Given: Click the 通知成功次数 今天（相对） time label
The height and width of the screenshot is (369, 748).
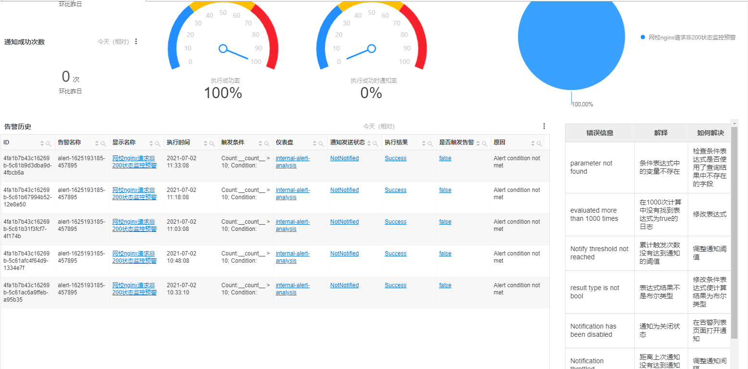Looking at the screenshot, I should [113, 42].
